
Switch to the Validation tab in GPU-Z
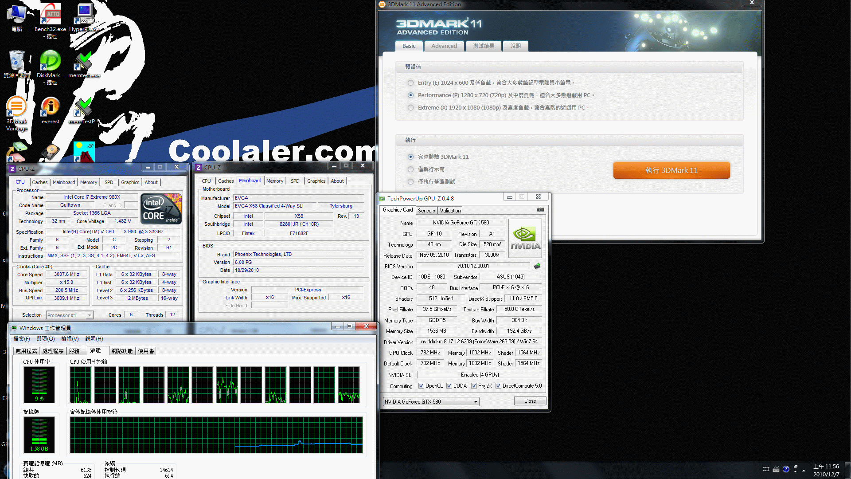[x=450, y=211]
